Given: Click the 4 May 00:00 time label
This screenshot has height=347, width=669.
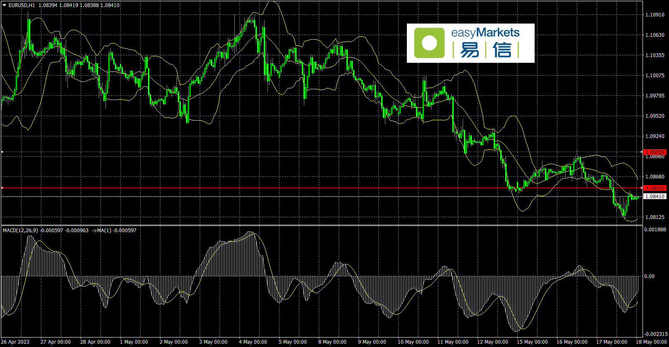Looking at the screenshot, I should [253, 342].
